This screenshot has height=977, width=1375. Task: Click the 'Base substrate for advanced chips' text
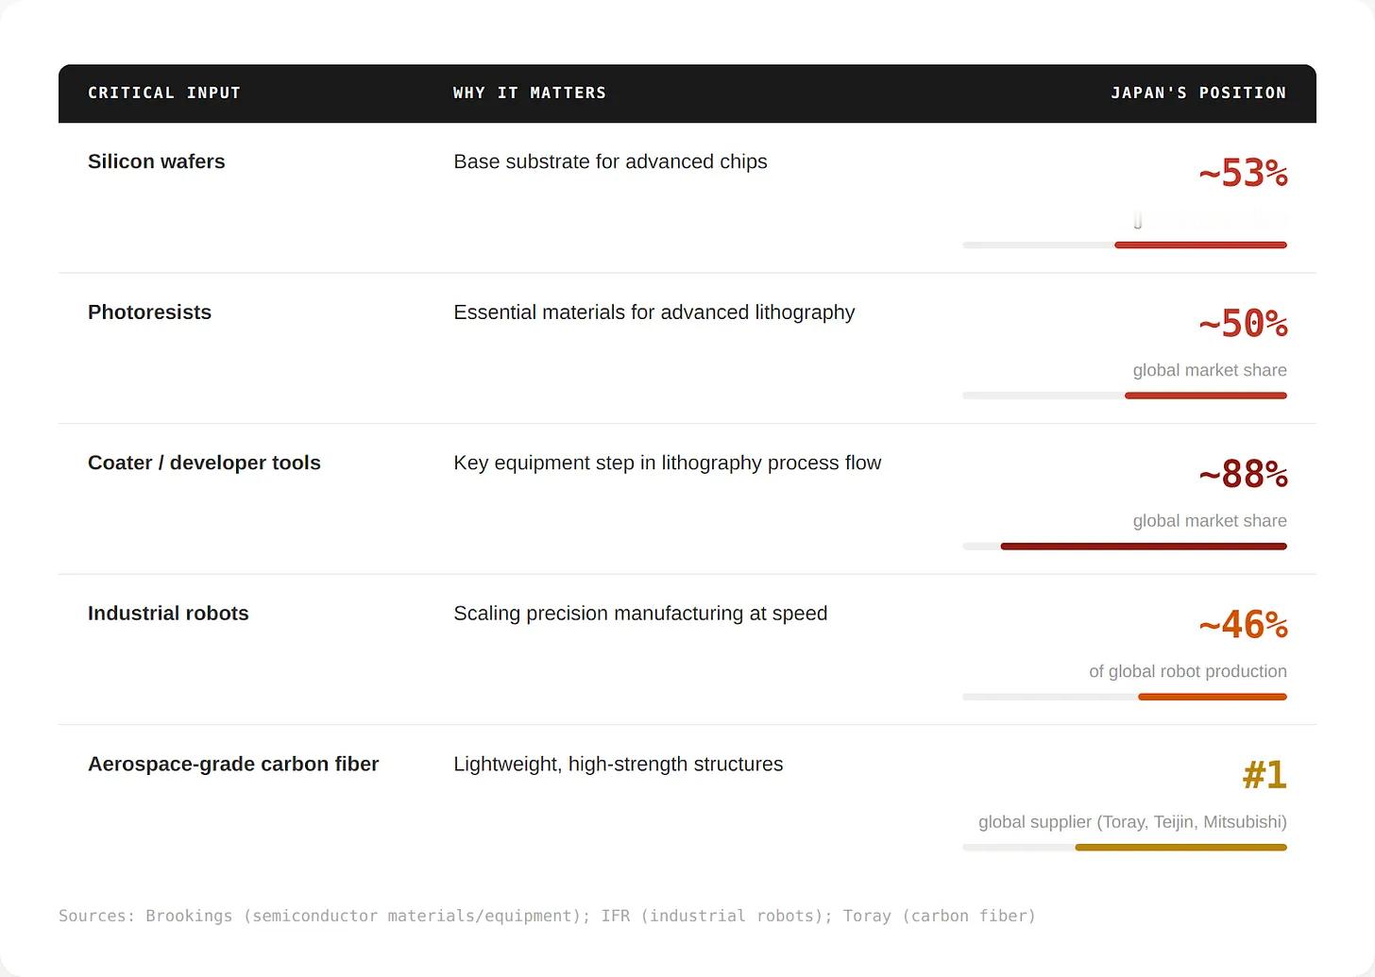coord(610,161)
